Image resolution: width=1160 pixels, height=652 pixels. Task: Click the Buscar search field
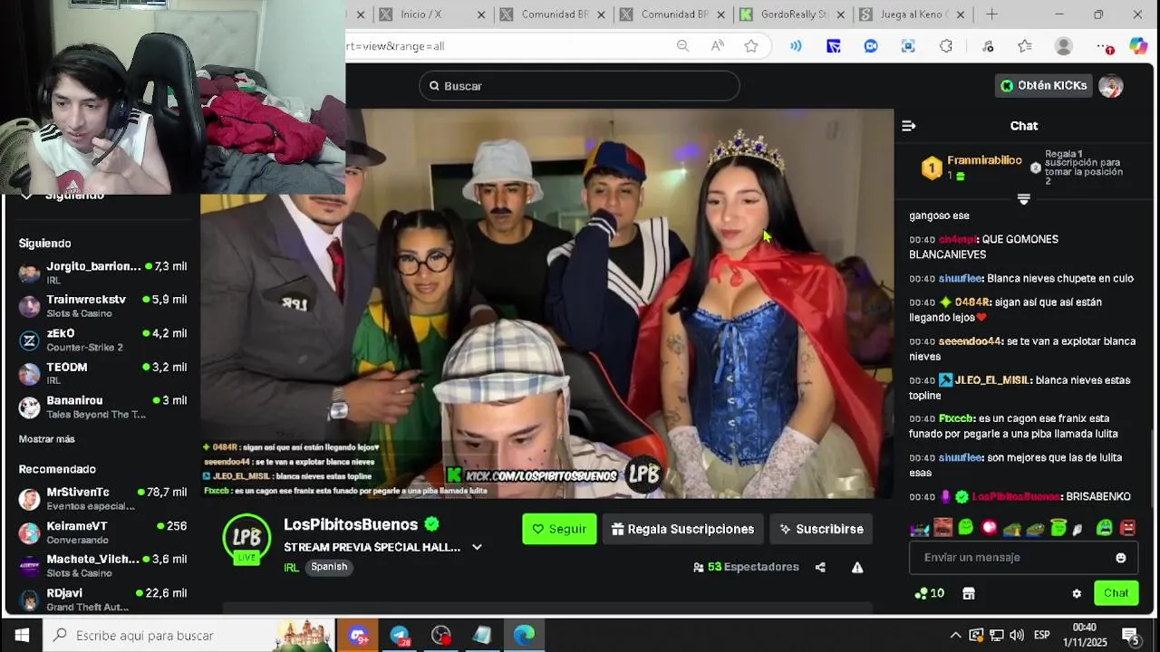(579, 86)
